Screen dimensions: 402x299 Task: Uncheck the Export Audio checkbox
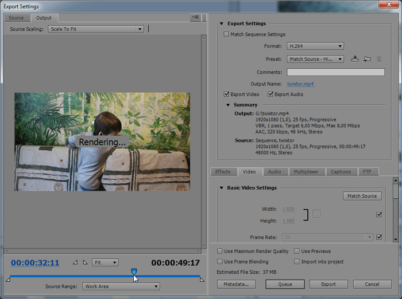click(x=269, y=95)
